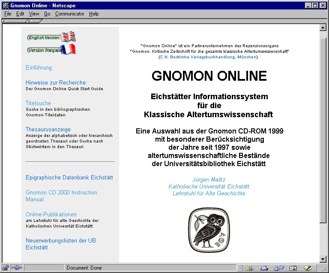Screen dimensions: 329x273
Task: Click 'Eichstätter Informationssystem' heading text
Action: pos(209,96)
